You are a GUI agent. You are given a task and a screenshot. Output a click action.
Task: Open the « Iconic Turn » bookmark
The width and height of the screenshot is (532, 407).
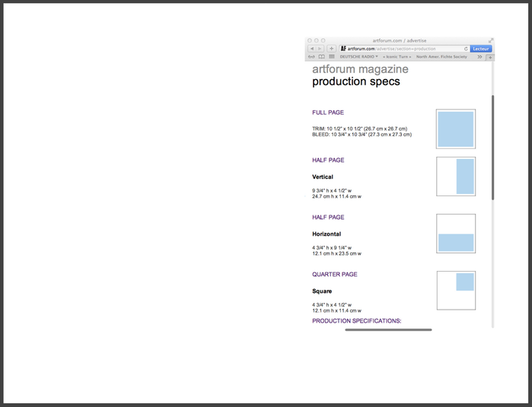397,56
